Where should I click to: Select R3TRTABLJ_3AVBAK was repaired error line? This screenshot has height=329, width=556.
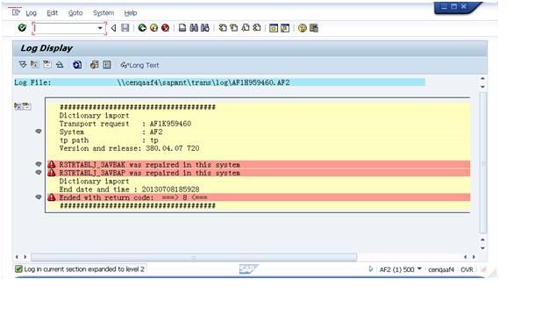259,164
